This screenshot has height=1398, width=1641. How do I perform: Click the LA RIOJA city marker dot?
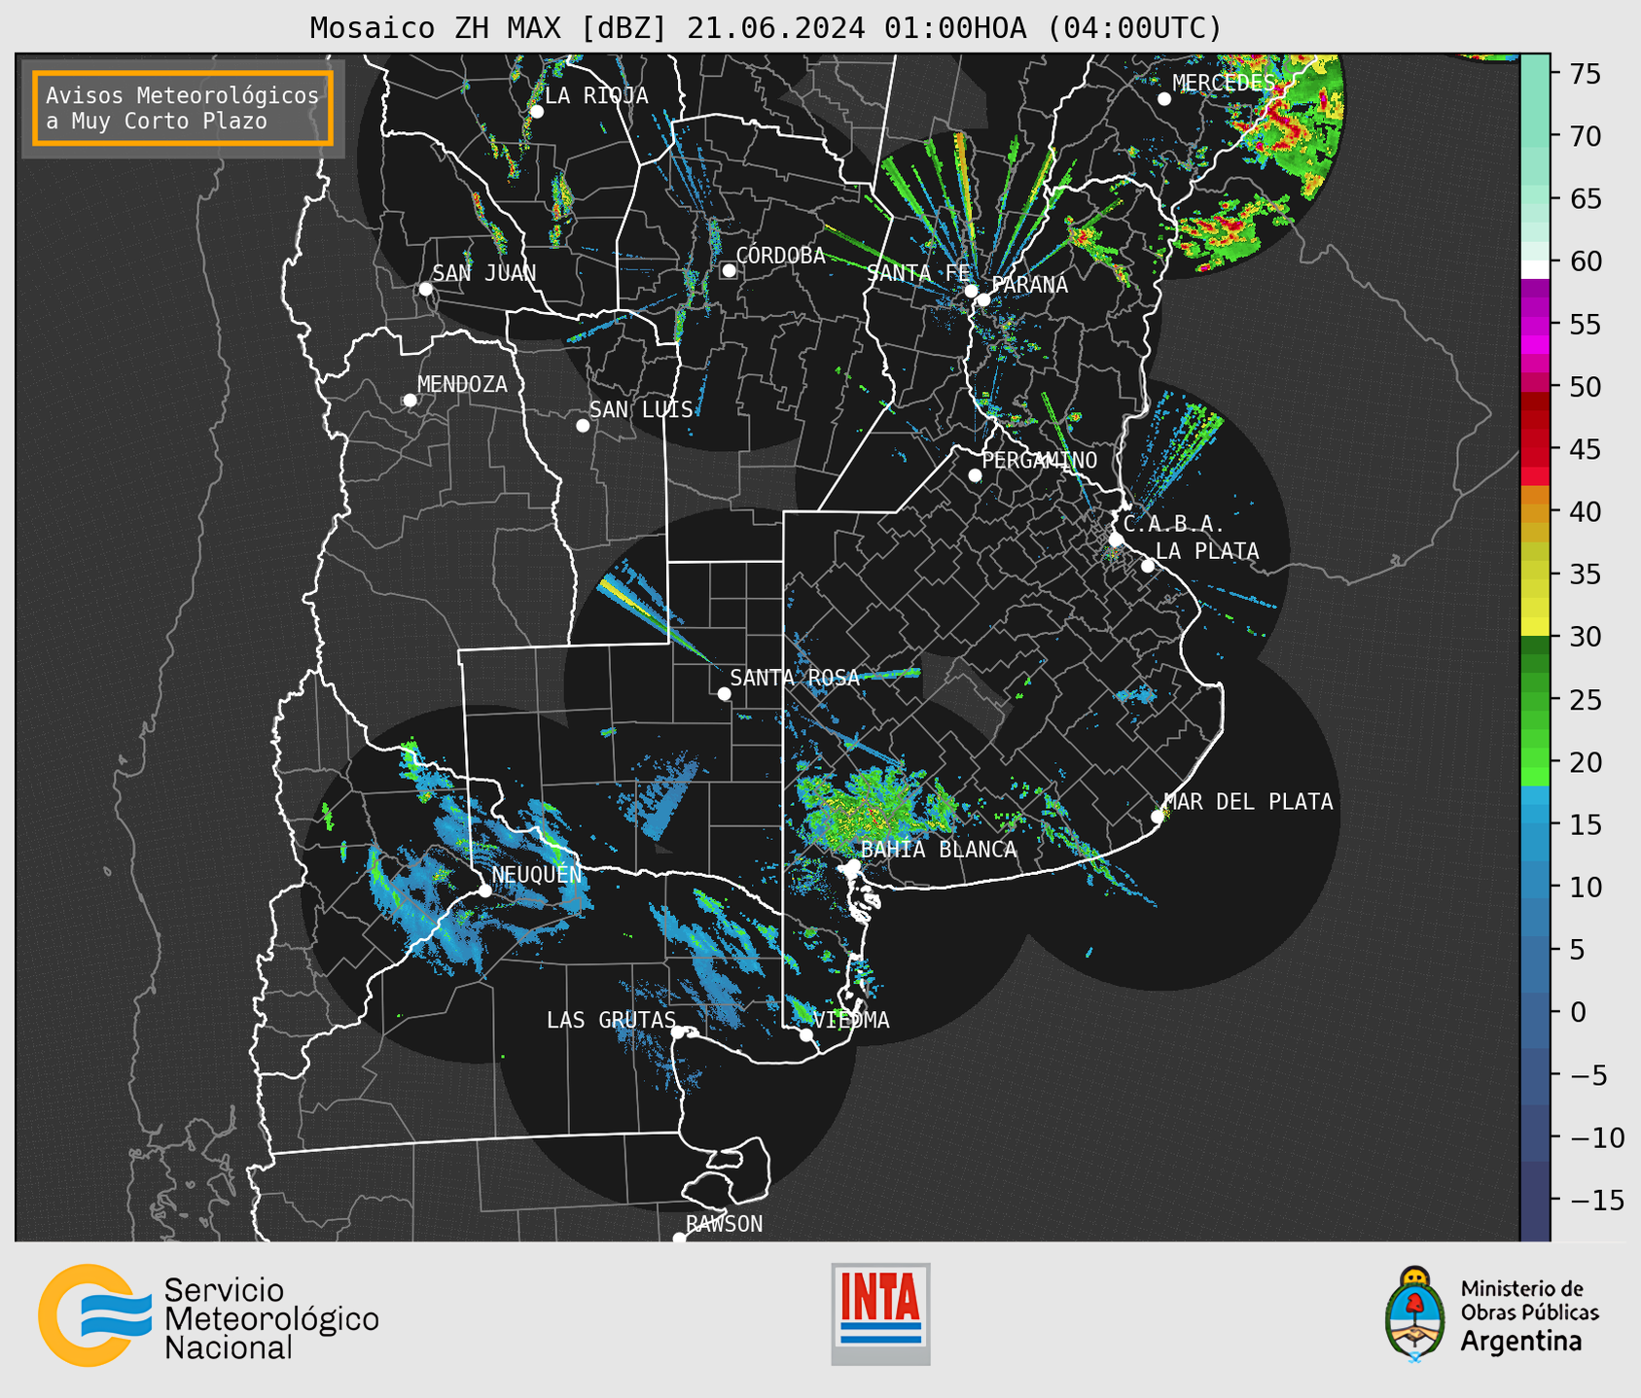coord(536,112)
